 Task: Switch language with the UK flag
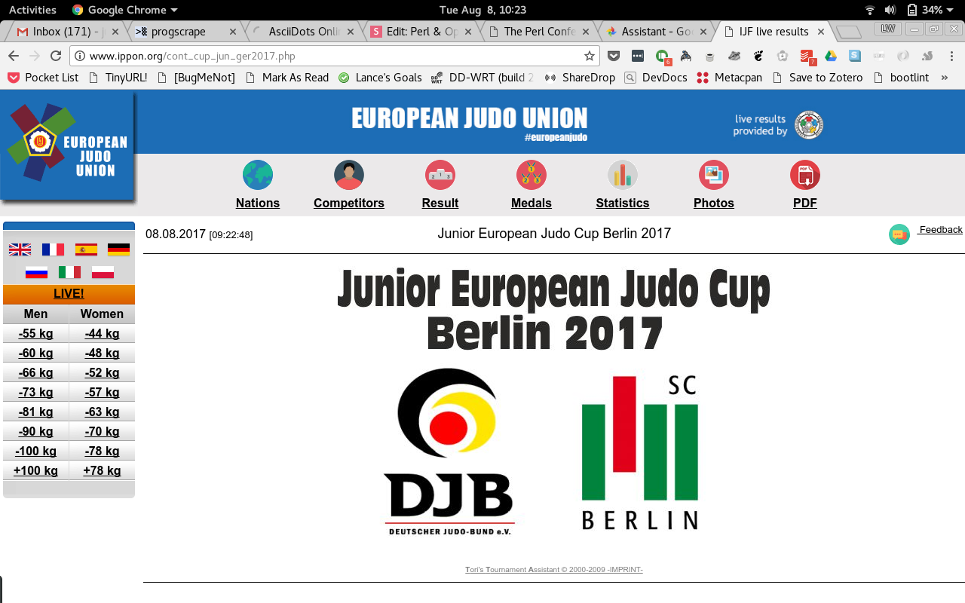point(20,249)
